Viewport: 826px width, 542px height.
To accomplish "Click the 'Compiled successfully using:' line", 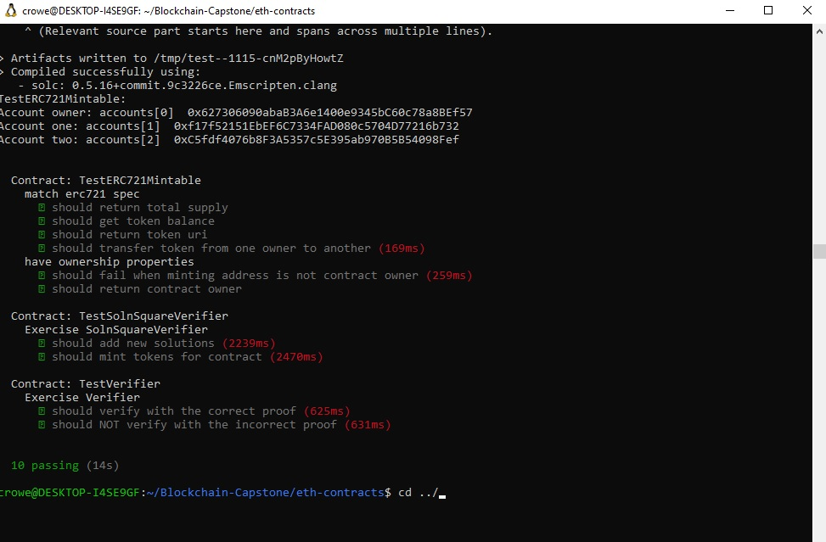I will (x=100, y=72).
